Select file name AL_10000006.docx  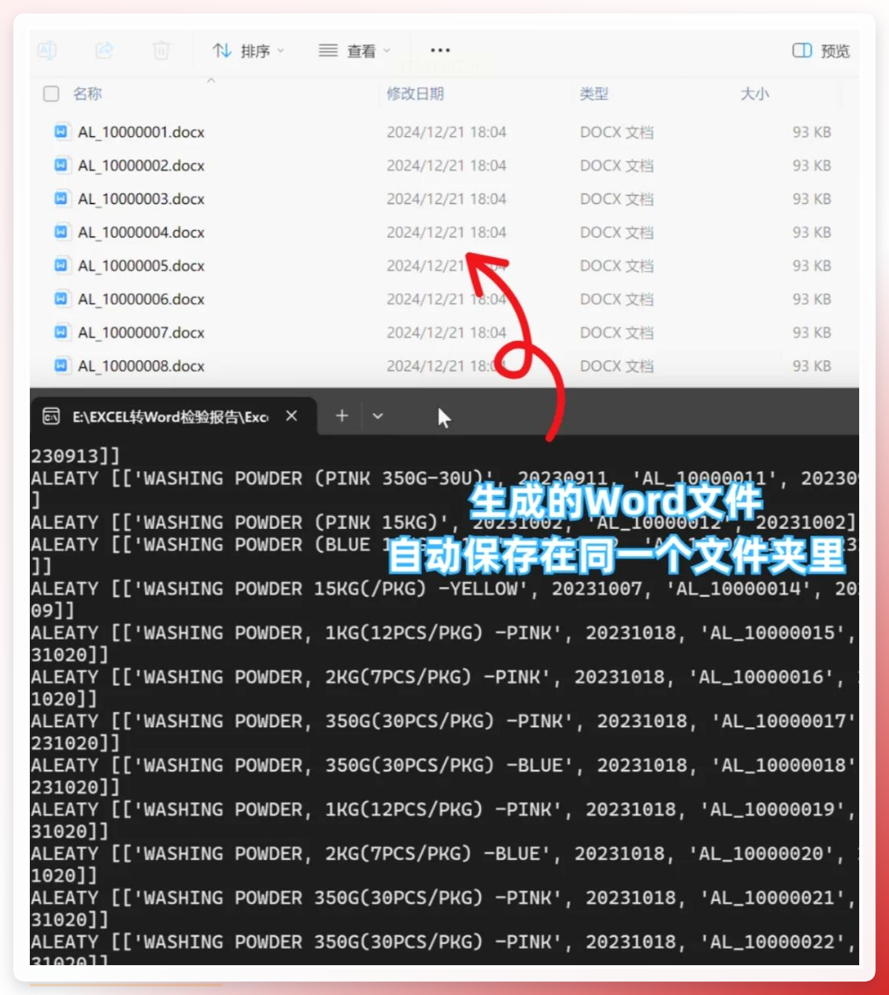(141, 299)
